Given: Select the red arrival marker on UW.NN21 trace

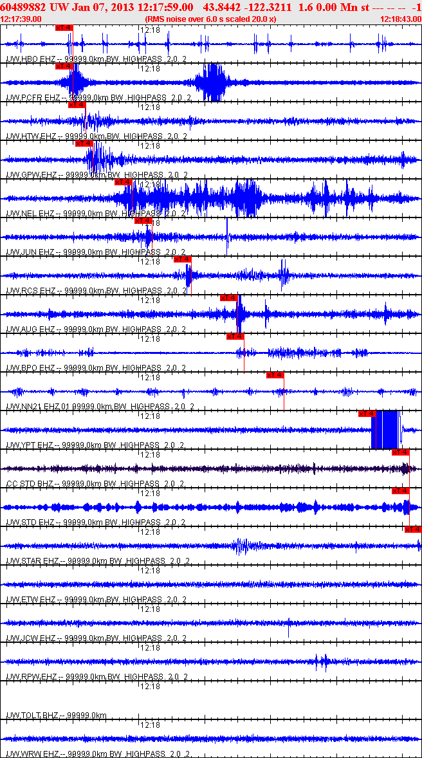Looking at the screenshot, I should [275, 375].
